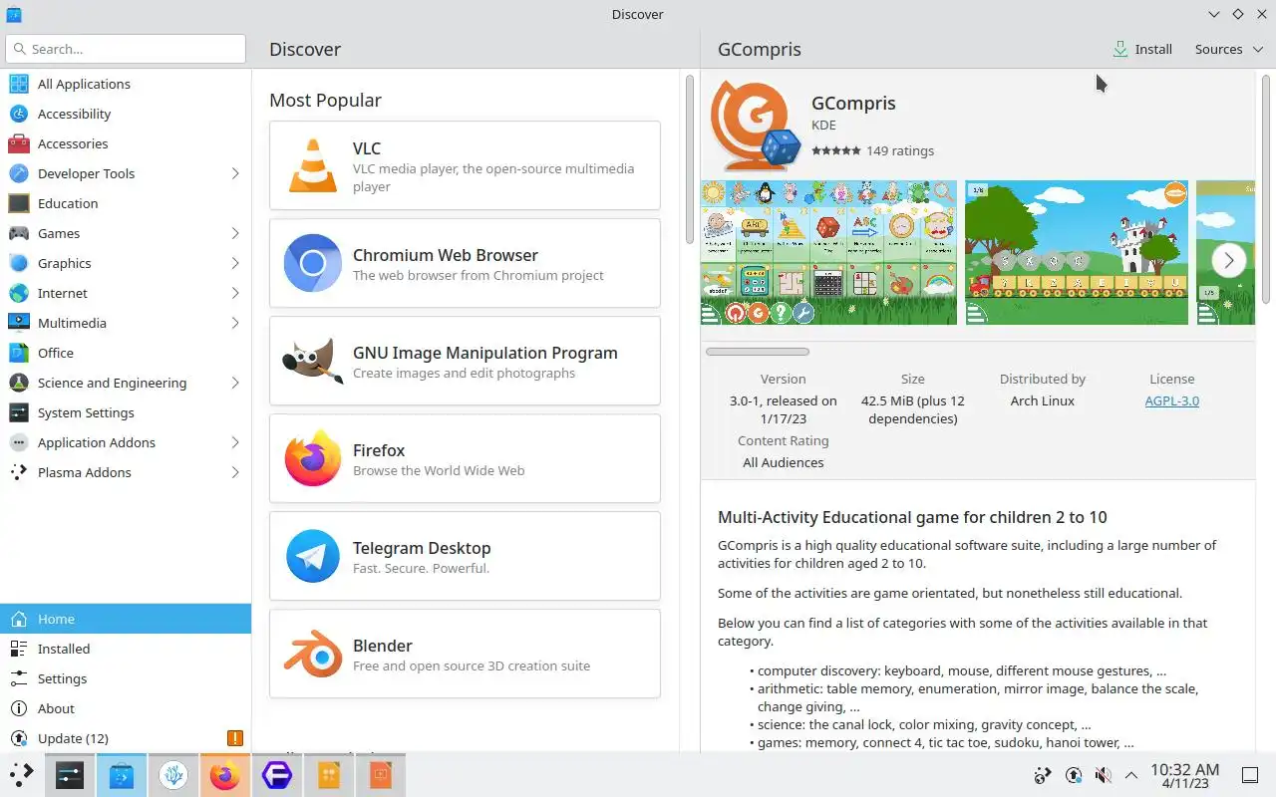Click the Graphics category icon
The width and height of the screenshot is (1276, 797).
(19, 263)
